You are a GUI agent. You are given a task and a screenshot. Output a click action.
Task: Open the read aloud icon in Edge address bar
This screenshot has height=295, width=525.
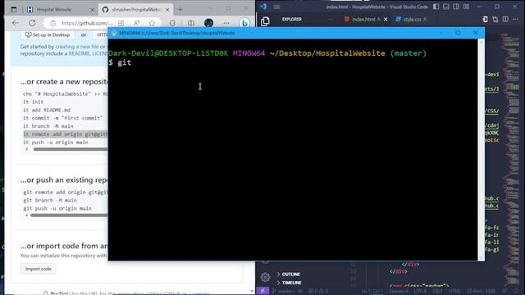137,23
